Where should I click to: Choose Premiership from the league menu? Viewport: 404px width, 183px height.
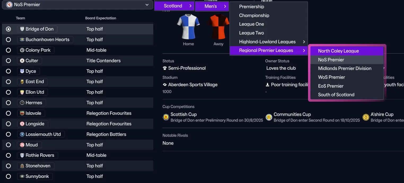pyautogui.click(x=252, y=7)
